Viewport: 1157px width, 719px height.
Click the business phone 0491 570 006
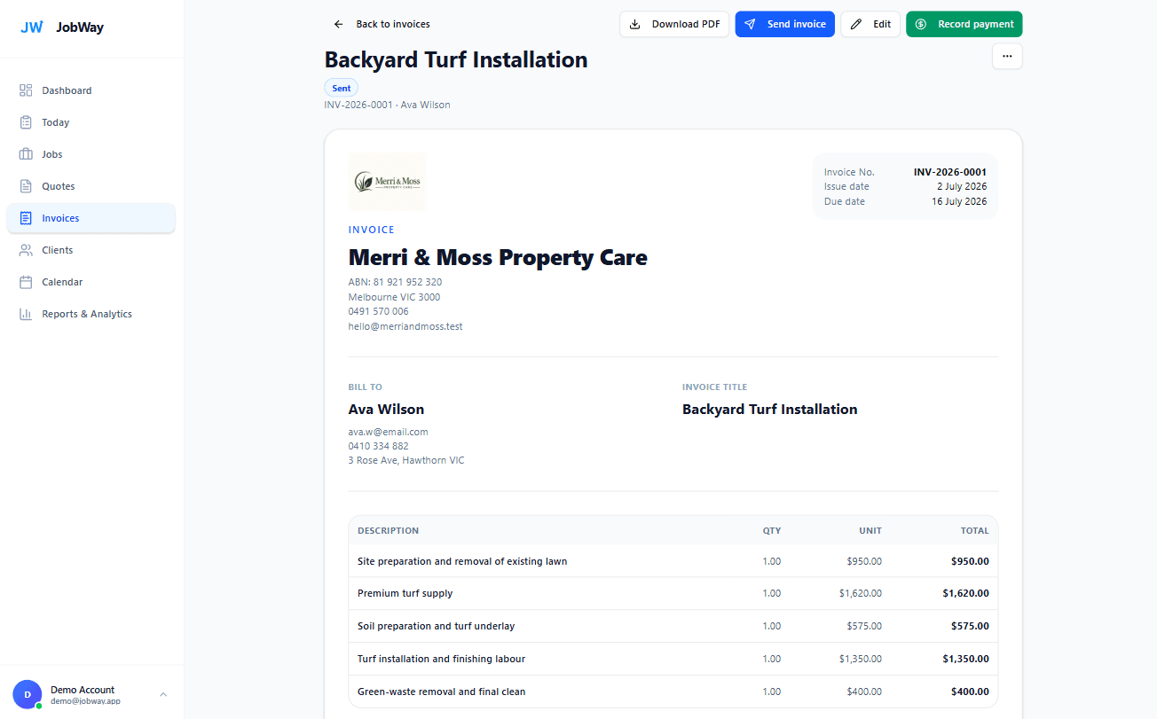379,311
